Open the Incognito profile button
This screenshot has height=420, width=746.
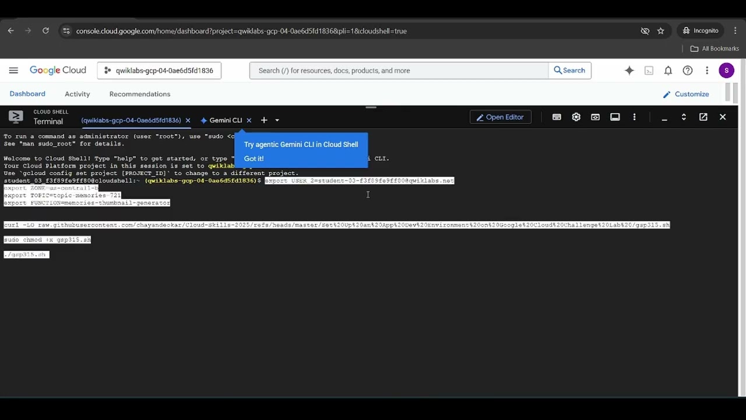point(701,31)
